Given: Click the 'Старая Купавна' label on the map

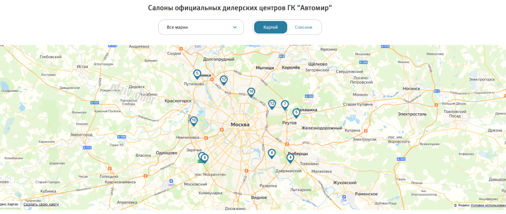Looking at the screenshot, I should pyautogui.click(x=358, y=104).
